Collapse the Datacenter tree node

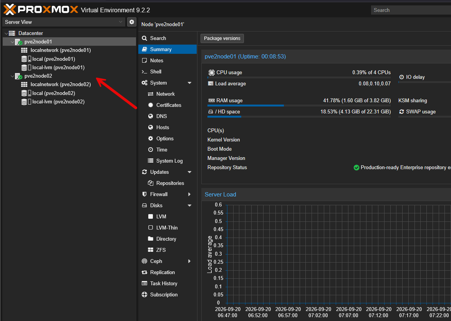[6, 33]
